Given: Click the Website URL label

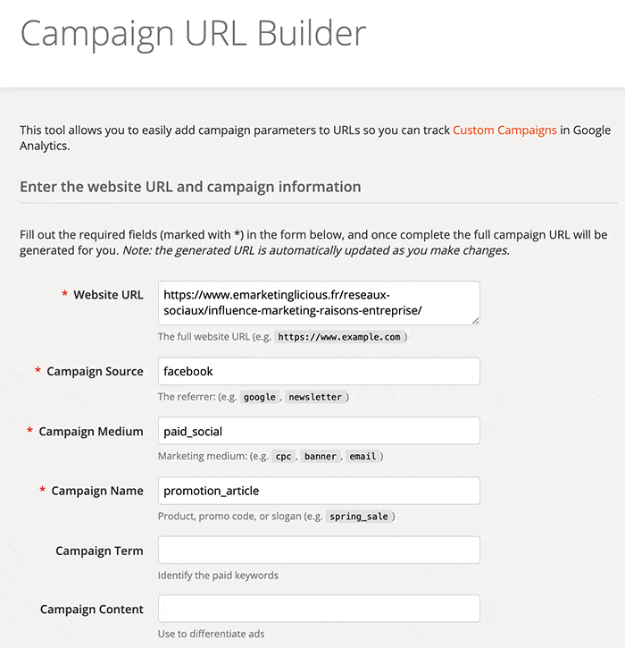Looking at the screenshot, I should pyautogui.click(x=108, y=295).
